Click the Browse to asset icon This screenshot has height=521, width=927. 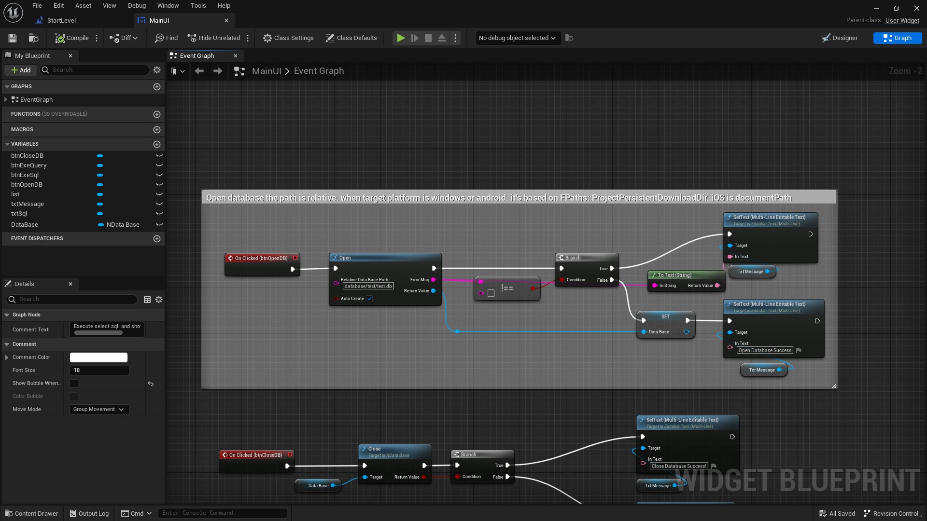coord(33,38)
